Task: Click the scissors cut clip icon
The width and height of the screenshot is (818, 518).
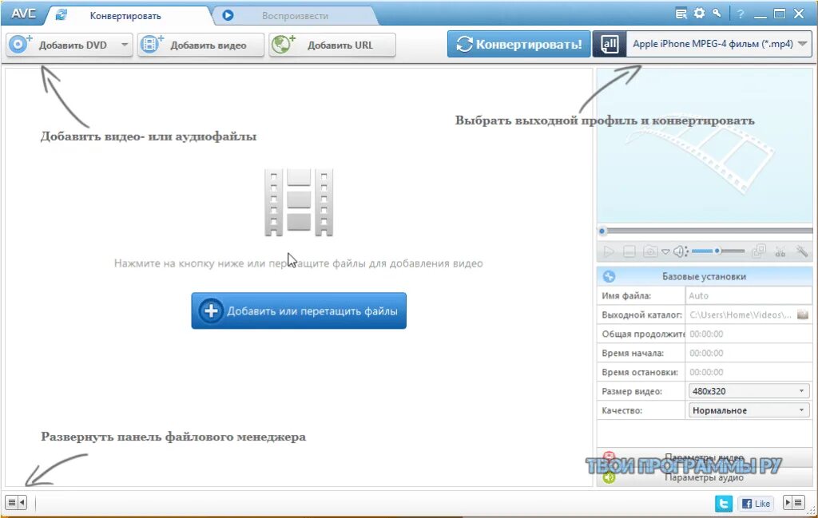Action: pyautogui.click(x=780, y=251)
